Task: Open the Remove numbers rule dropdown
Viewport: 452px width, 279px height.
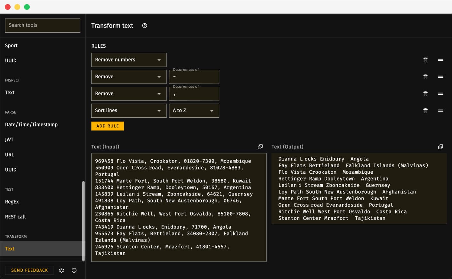Action: pyautogui.click(x=129, y=60)
